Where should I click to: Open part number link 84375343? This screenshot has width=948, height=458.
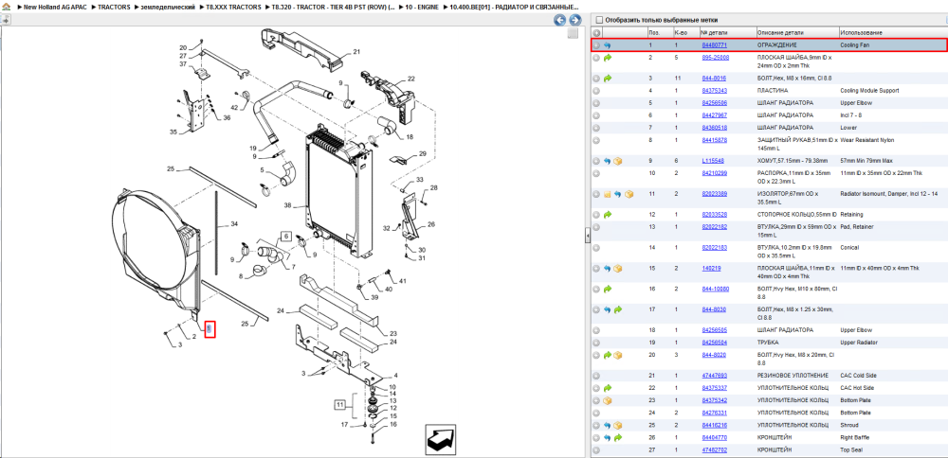pyautogui.click(x=714, y=91)
